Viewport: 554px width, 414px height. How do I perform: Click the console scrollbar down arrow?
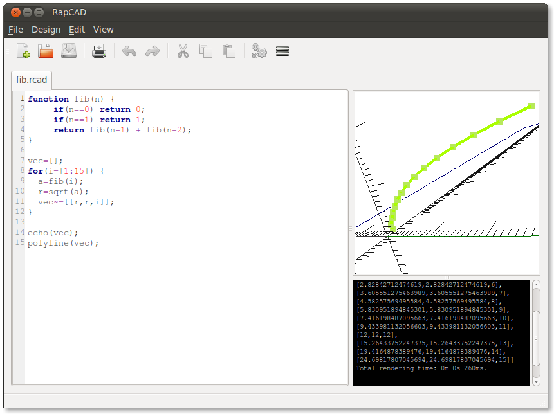[536, 381]
